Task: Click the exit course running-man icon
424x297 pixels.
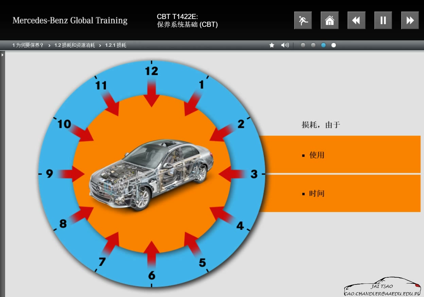Action: [303, 20]
